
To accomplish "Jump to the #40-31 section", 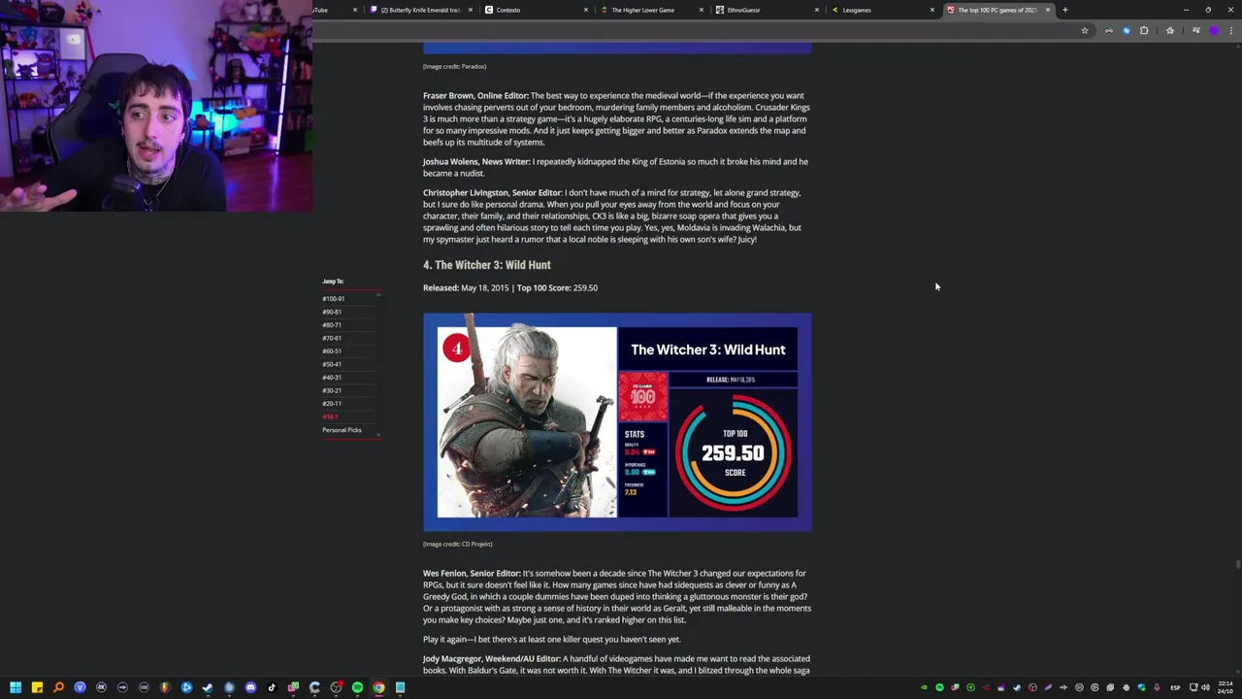I will point(332,378).
